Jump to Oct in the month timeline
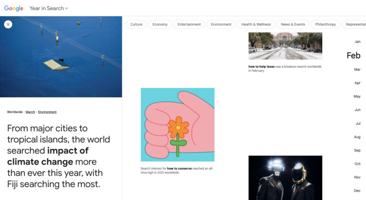 (x=357, y=164)
